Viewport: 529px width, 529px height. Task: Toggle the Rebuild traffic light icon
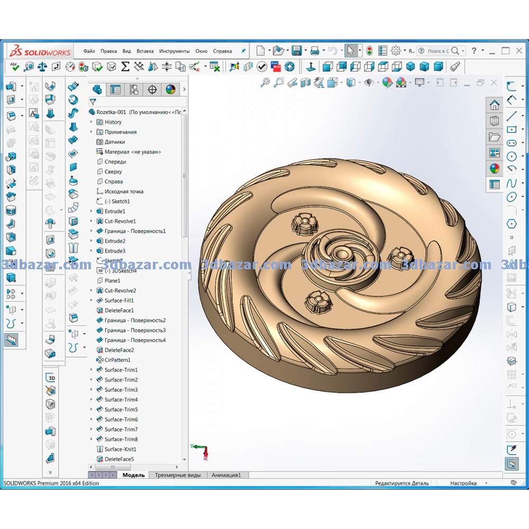(369, 51)
